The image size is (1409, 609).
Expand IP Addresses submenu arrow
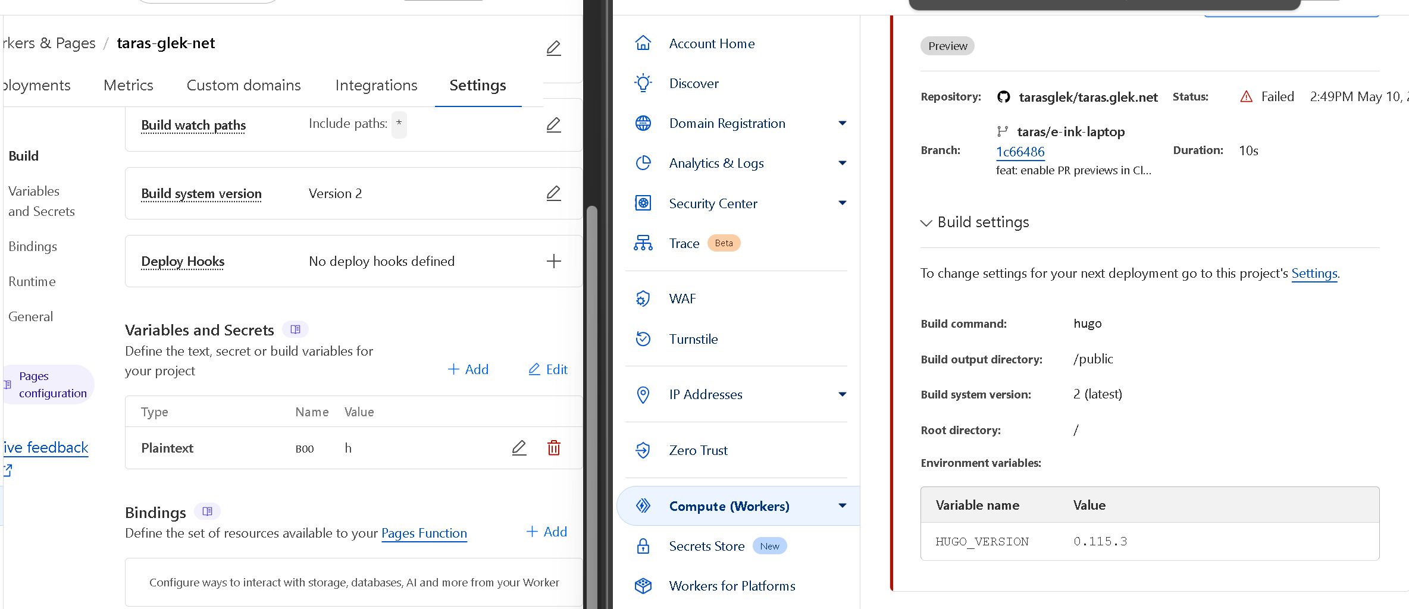843,394
